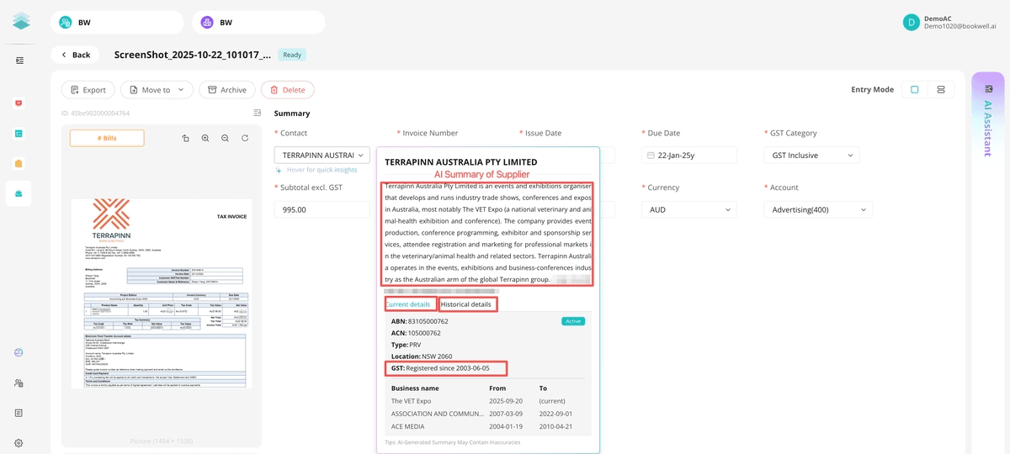Open the users icon in the sidebar
Viewport: 1010px width, 454px height.
tap(19, 383)
